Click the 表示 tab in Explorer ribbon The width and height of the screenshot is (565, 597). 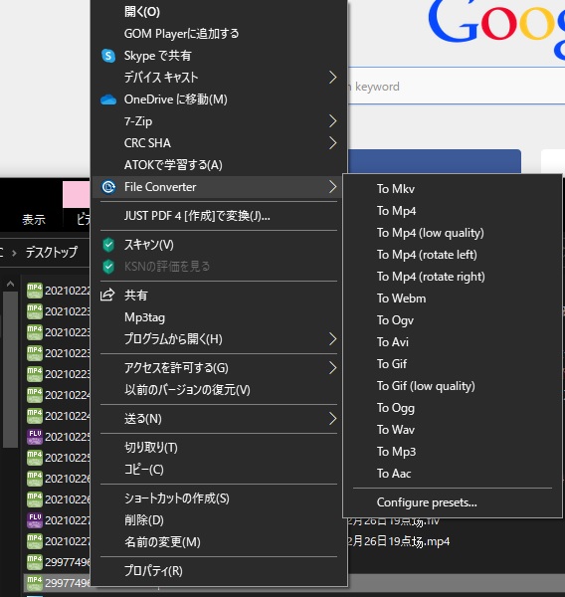[x=34, y=219]
